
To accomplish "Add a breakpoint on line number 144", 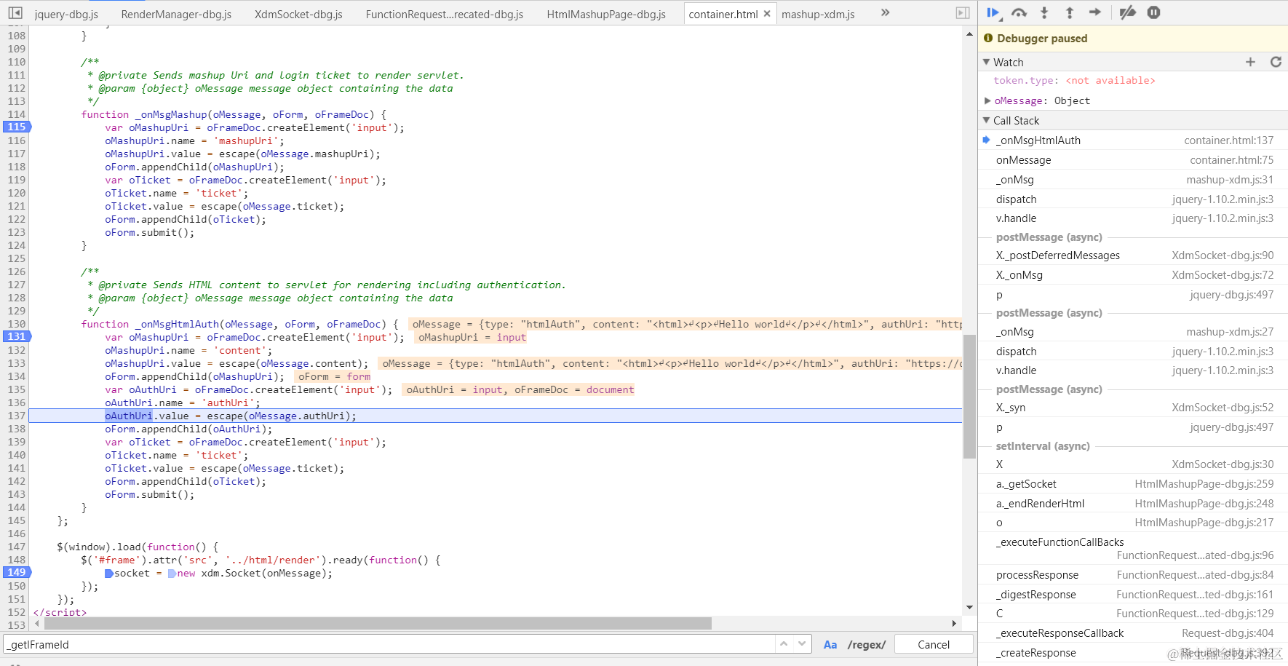I will [16, 507].
